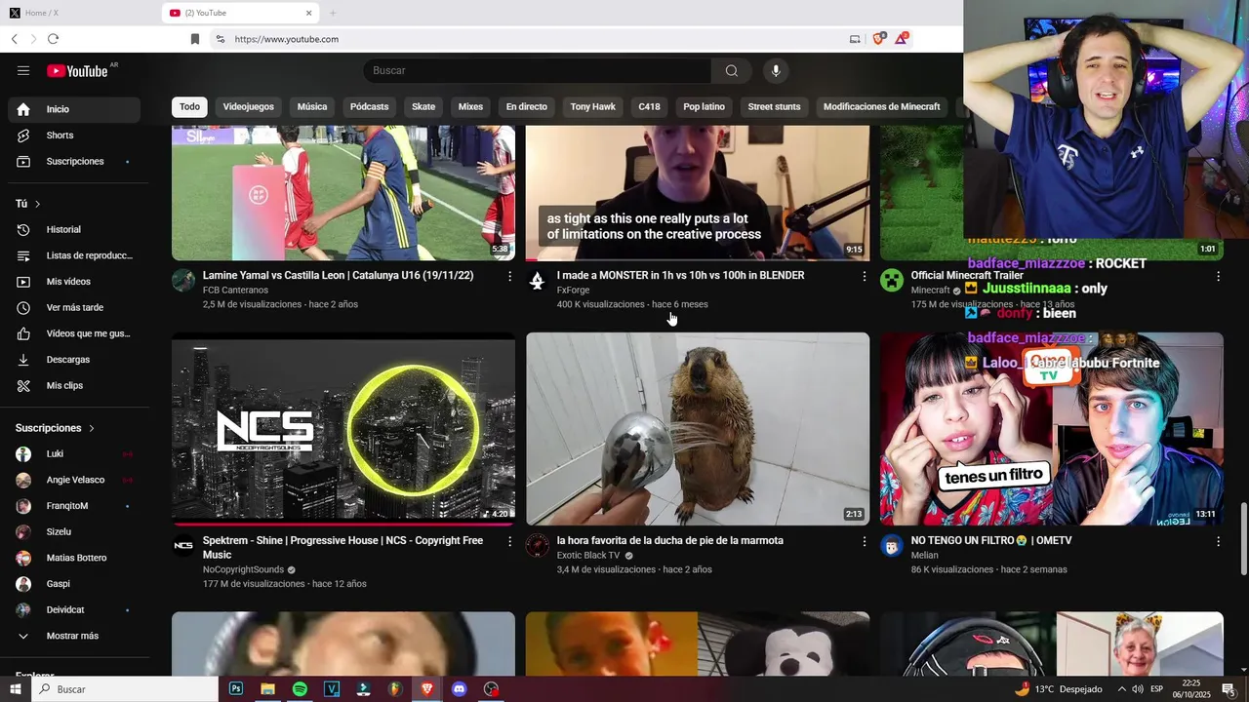Select the Skate filter chip

tap(423, 106)
